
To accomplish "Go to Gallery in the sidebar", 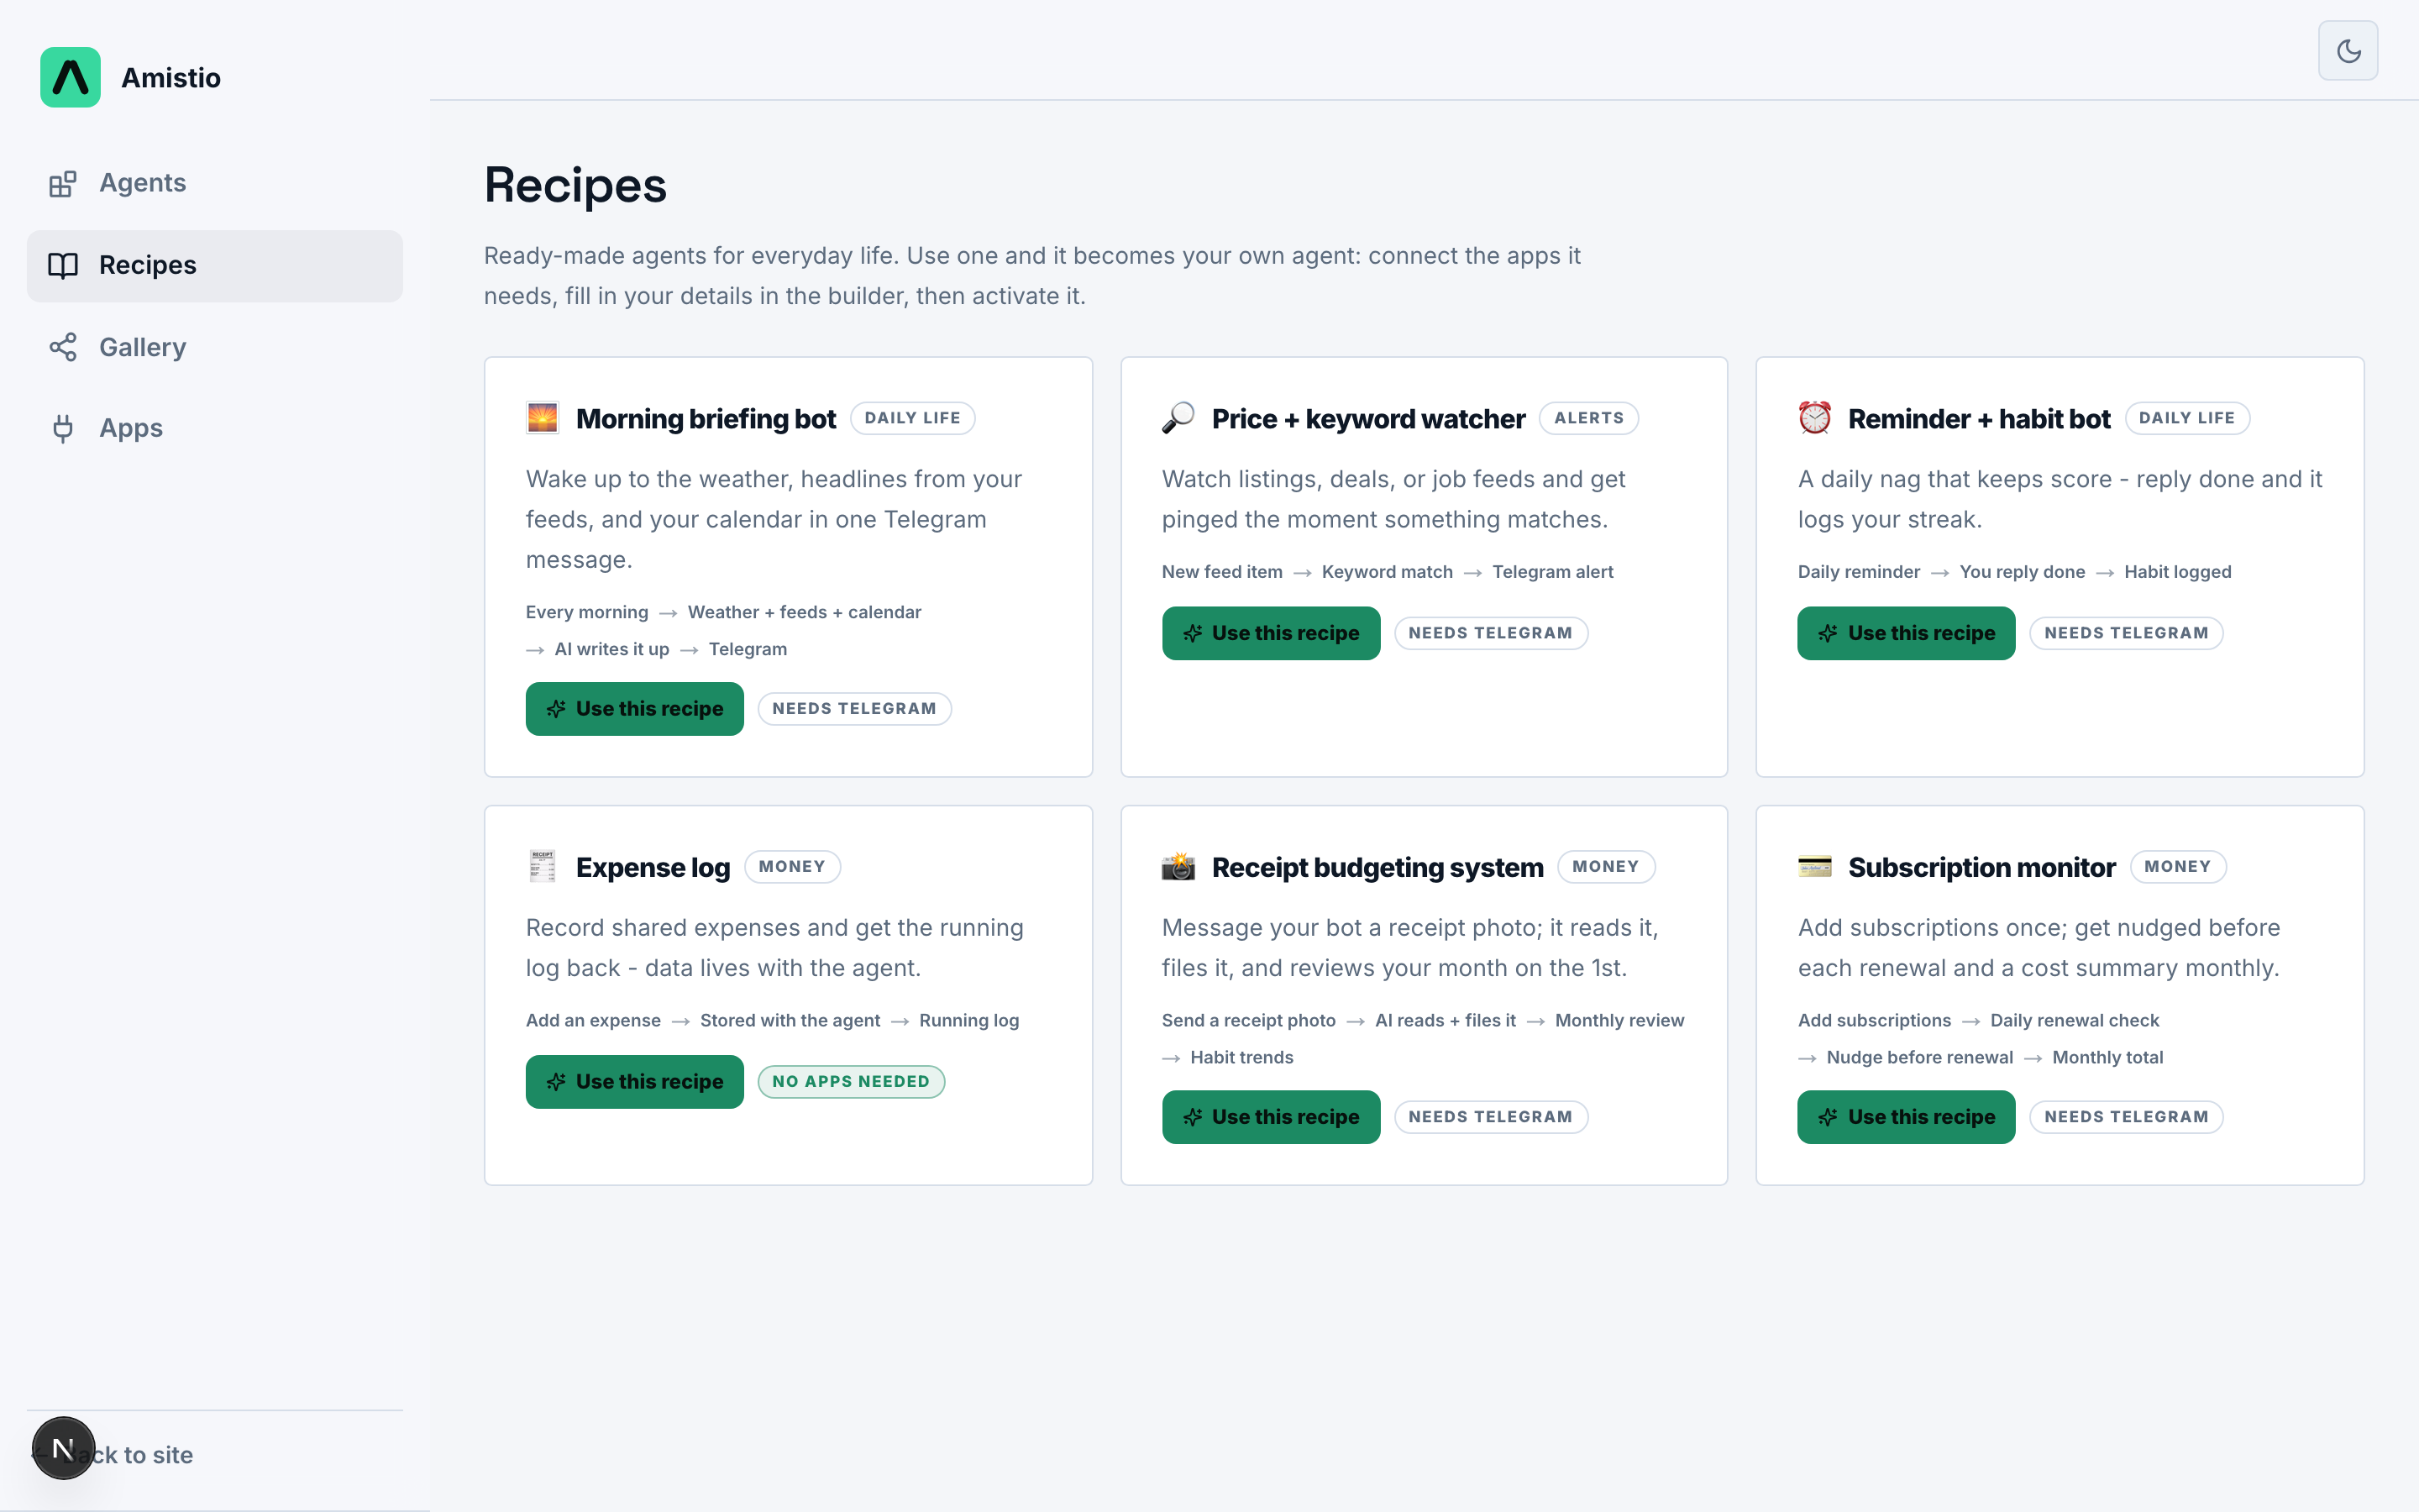I will (x=215, y=347).
